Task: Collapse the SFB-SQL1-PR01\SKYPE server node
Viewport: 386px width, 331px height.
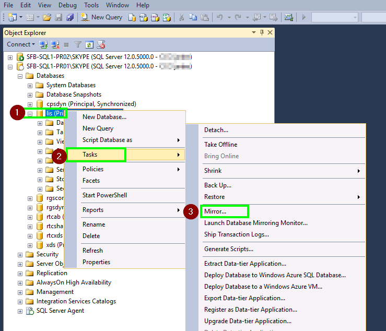Action: coord(10,67)
